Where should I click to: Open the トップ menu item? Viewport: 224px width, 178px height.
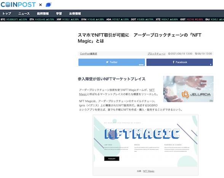point(7,14)
